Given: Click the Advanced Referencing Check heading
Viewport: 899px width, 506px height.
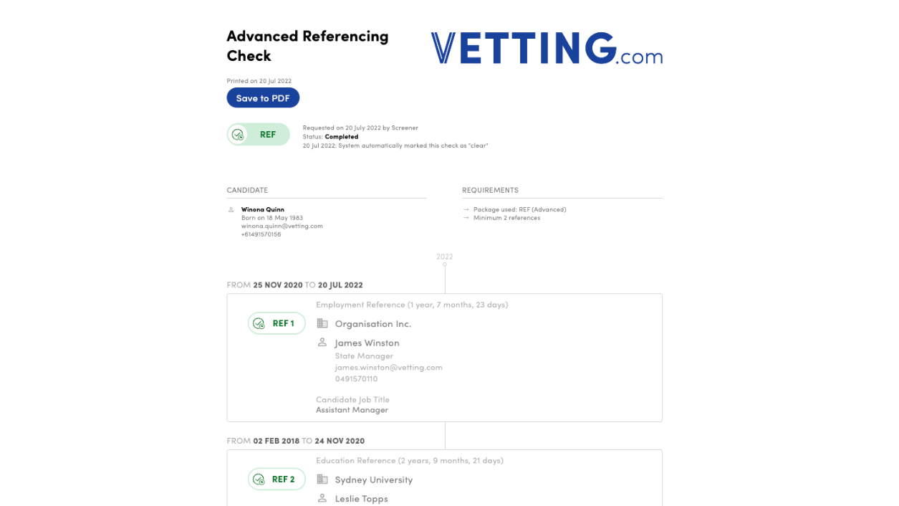Looking at the screenshot, I should pos(307,46).
